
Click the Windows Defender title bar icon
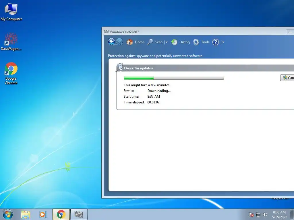106,32
